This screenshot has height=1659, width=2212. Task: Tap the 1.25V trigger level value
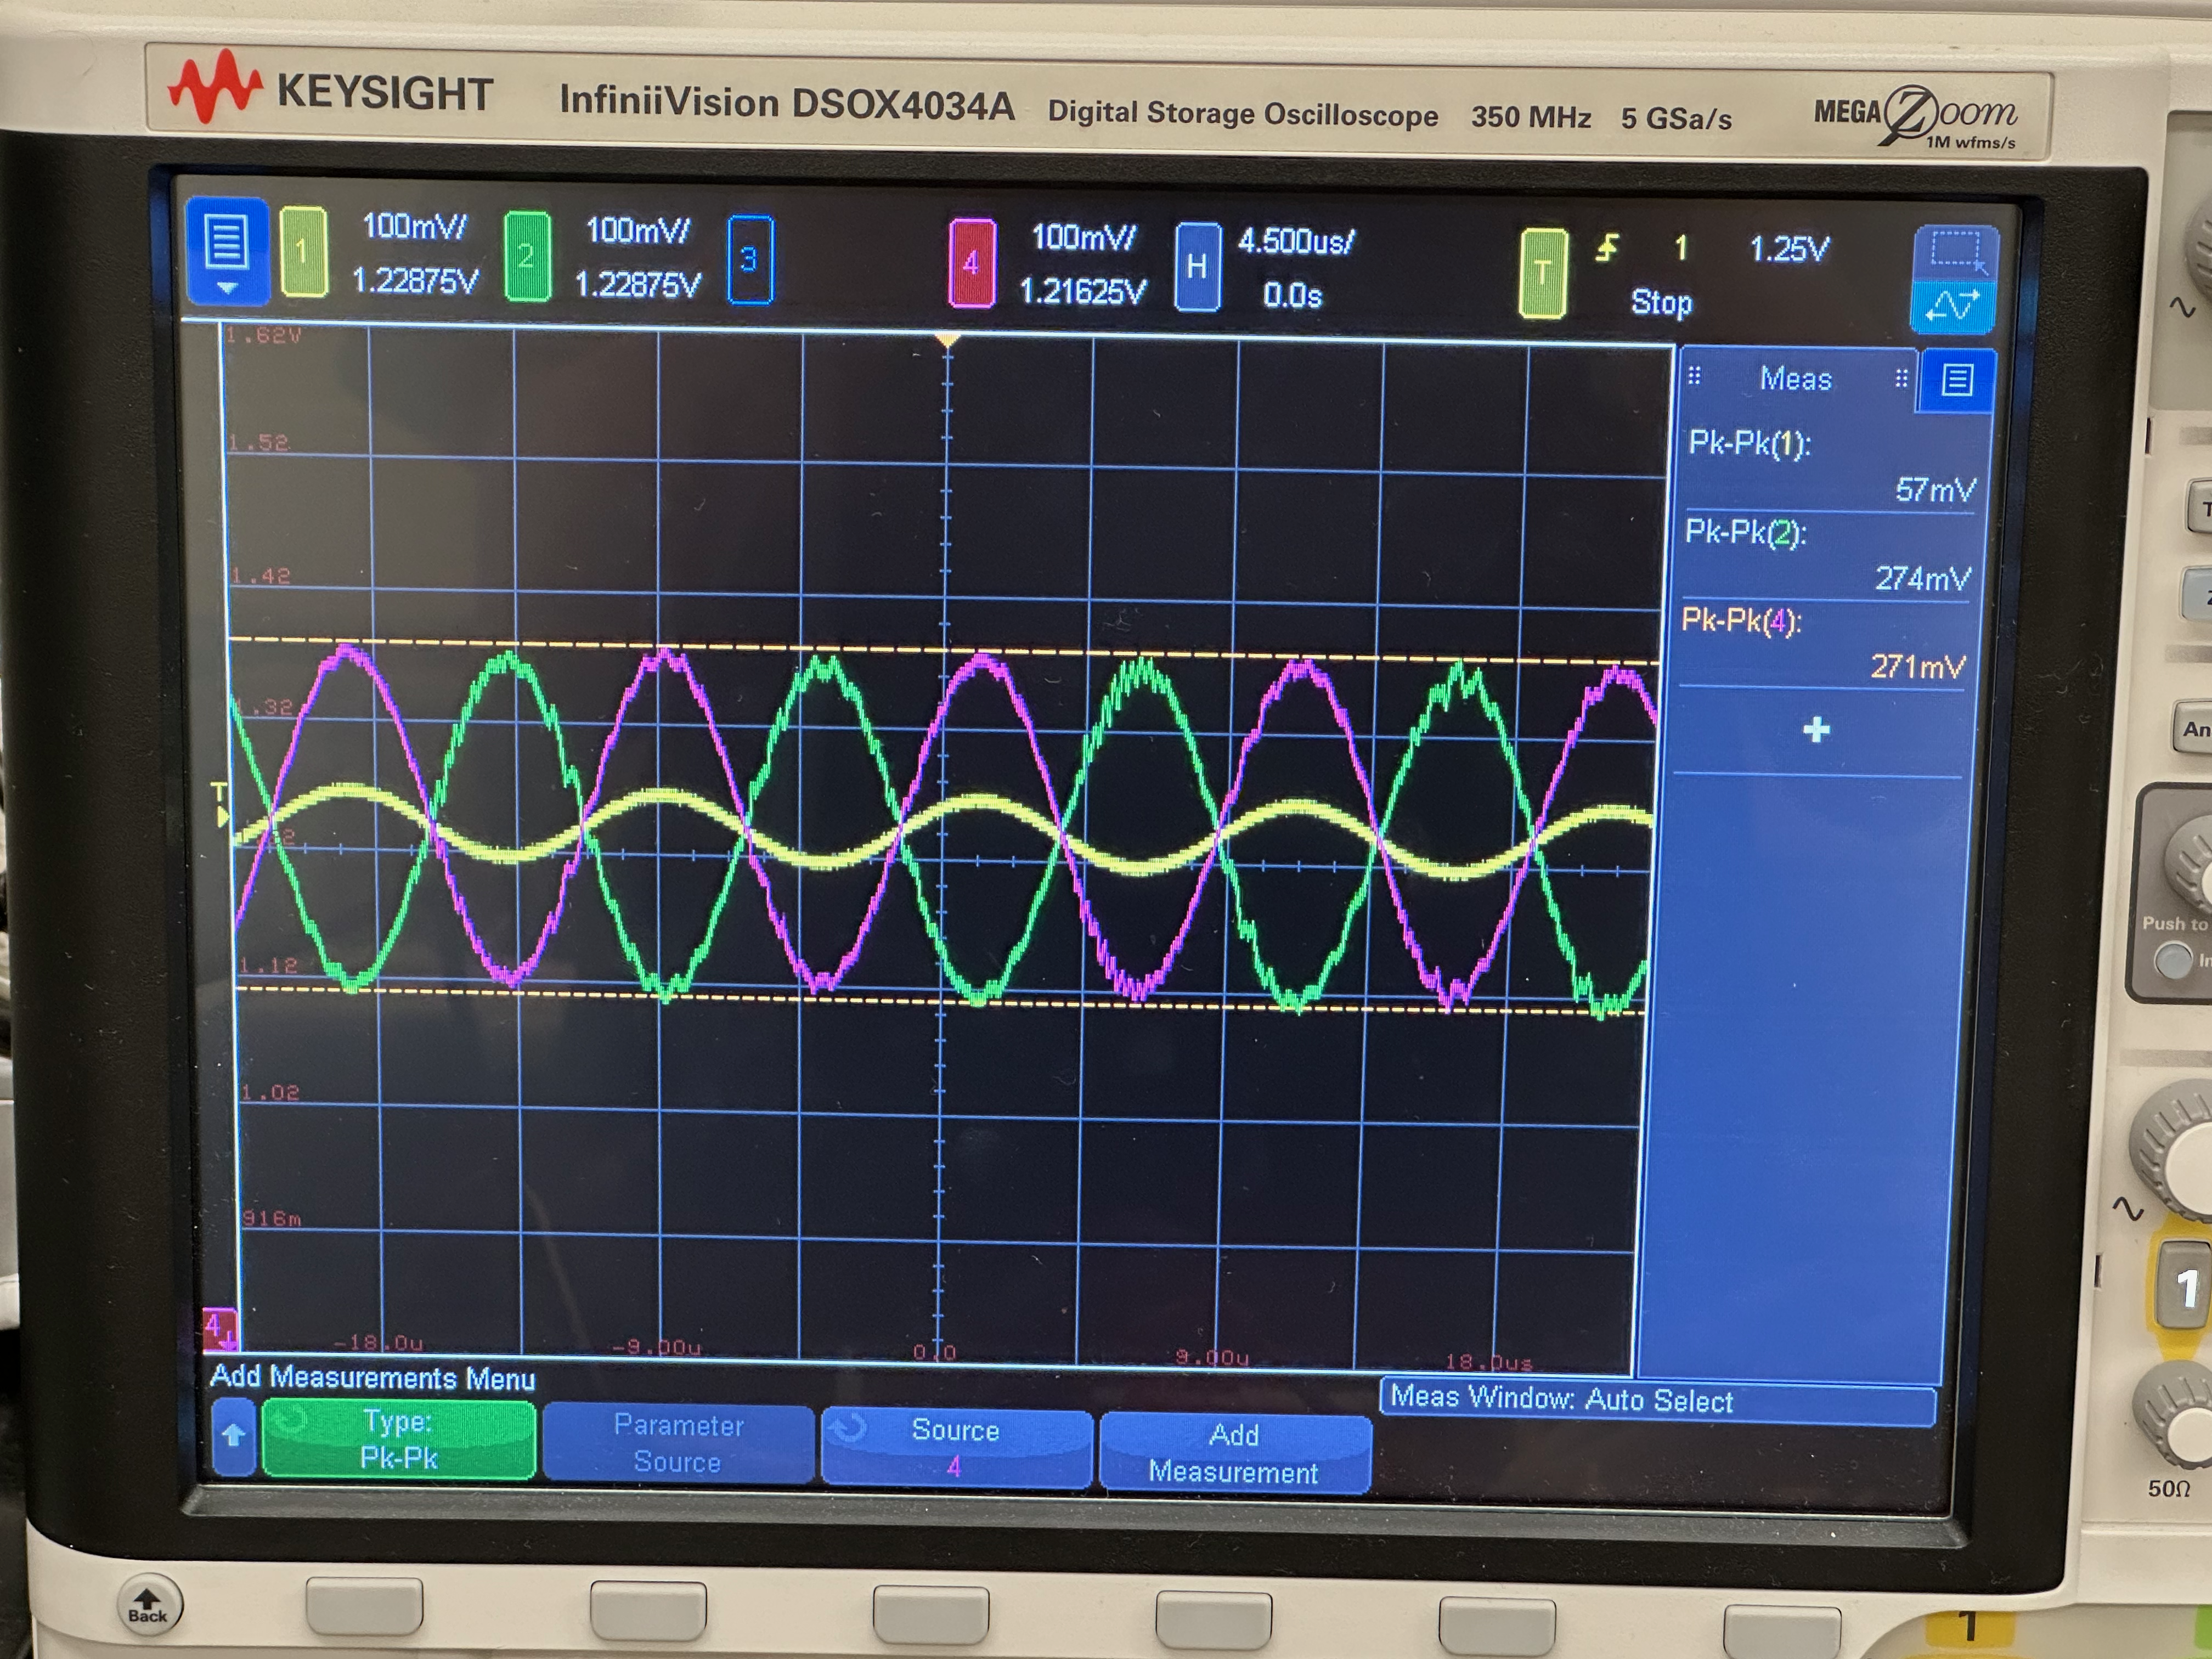pyautogui.click(x=1789, y=249)
